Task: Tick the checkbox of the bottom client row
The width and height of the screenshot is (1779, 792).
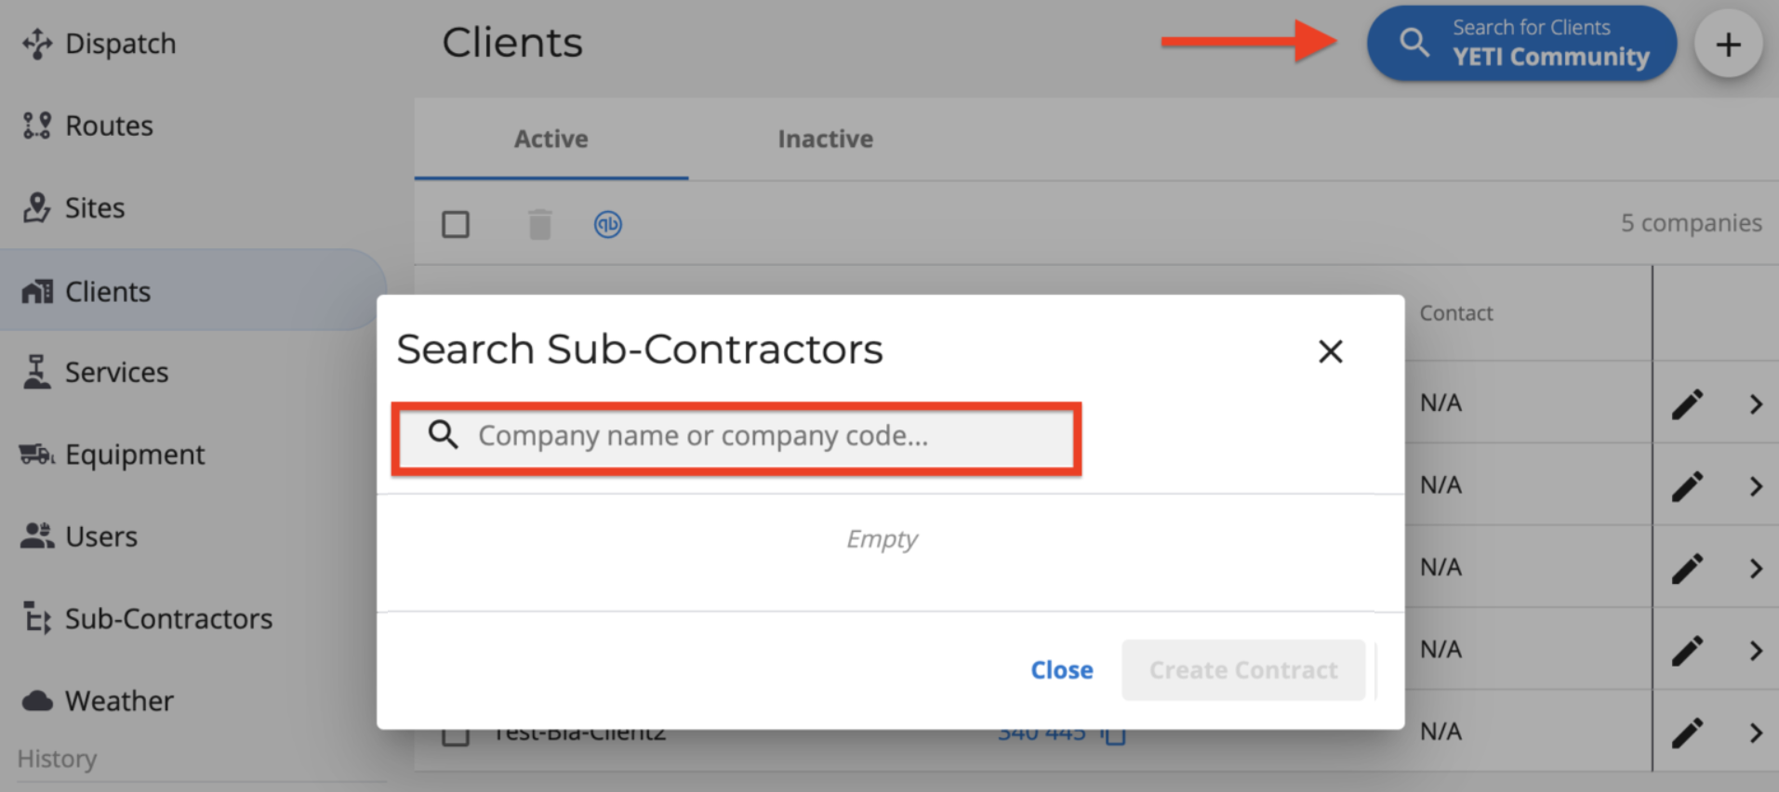Action: pyautogui.click(x=456, y=736)
